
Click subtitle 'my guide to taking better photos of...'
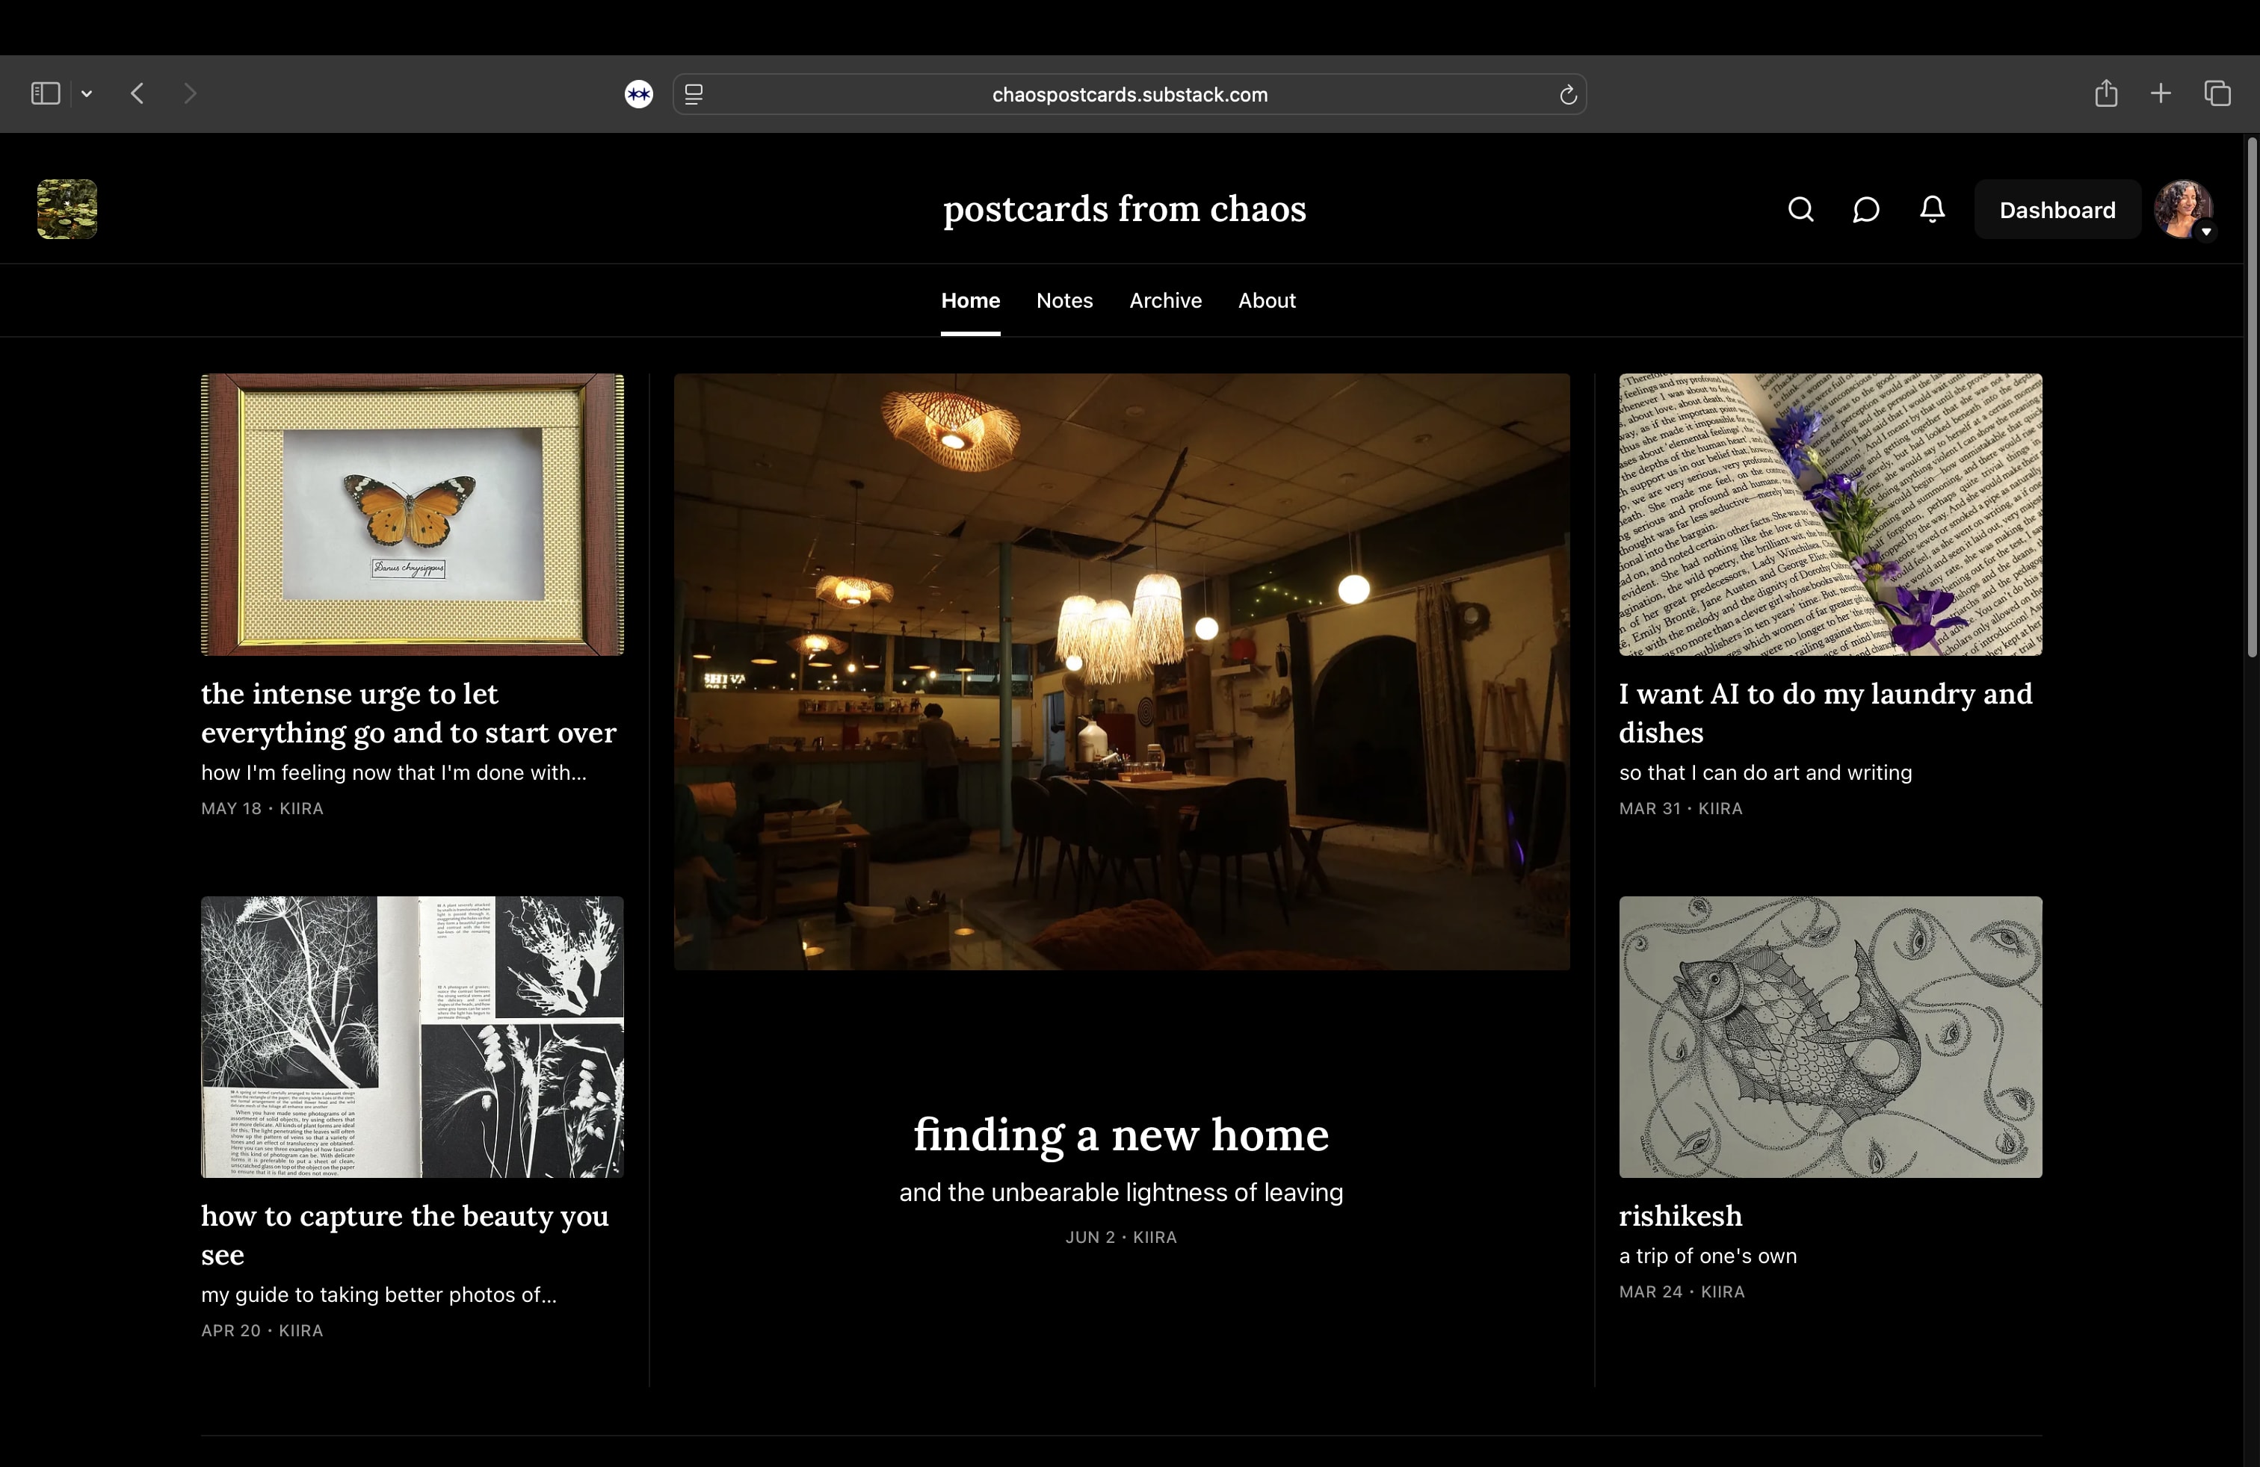[x=379, y=1294]
